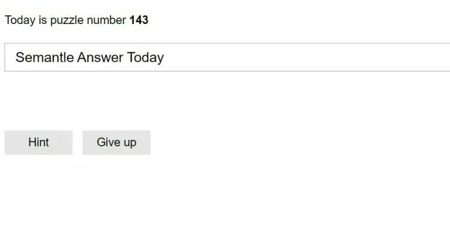Select the bold puzzle number 143
Viewport: 450px width, 225px height.
pyautogui.click(x=139, y=20)
